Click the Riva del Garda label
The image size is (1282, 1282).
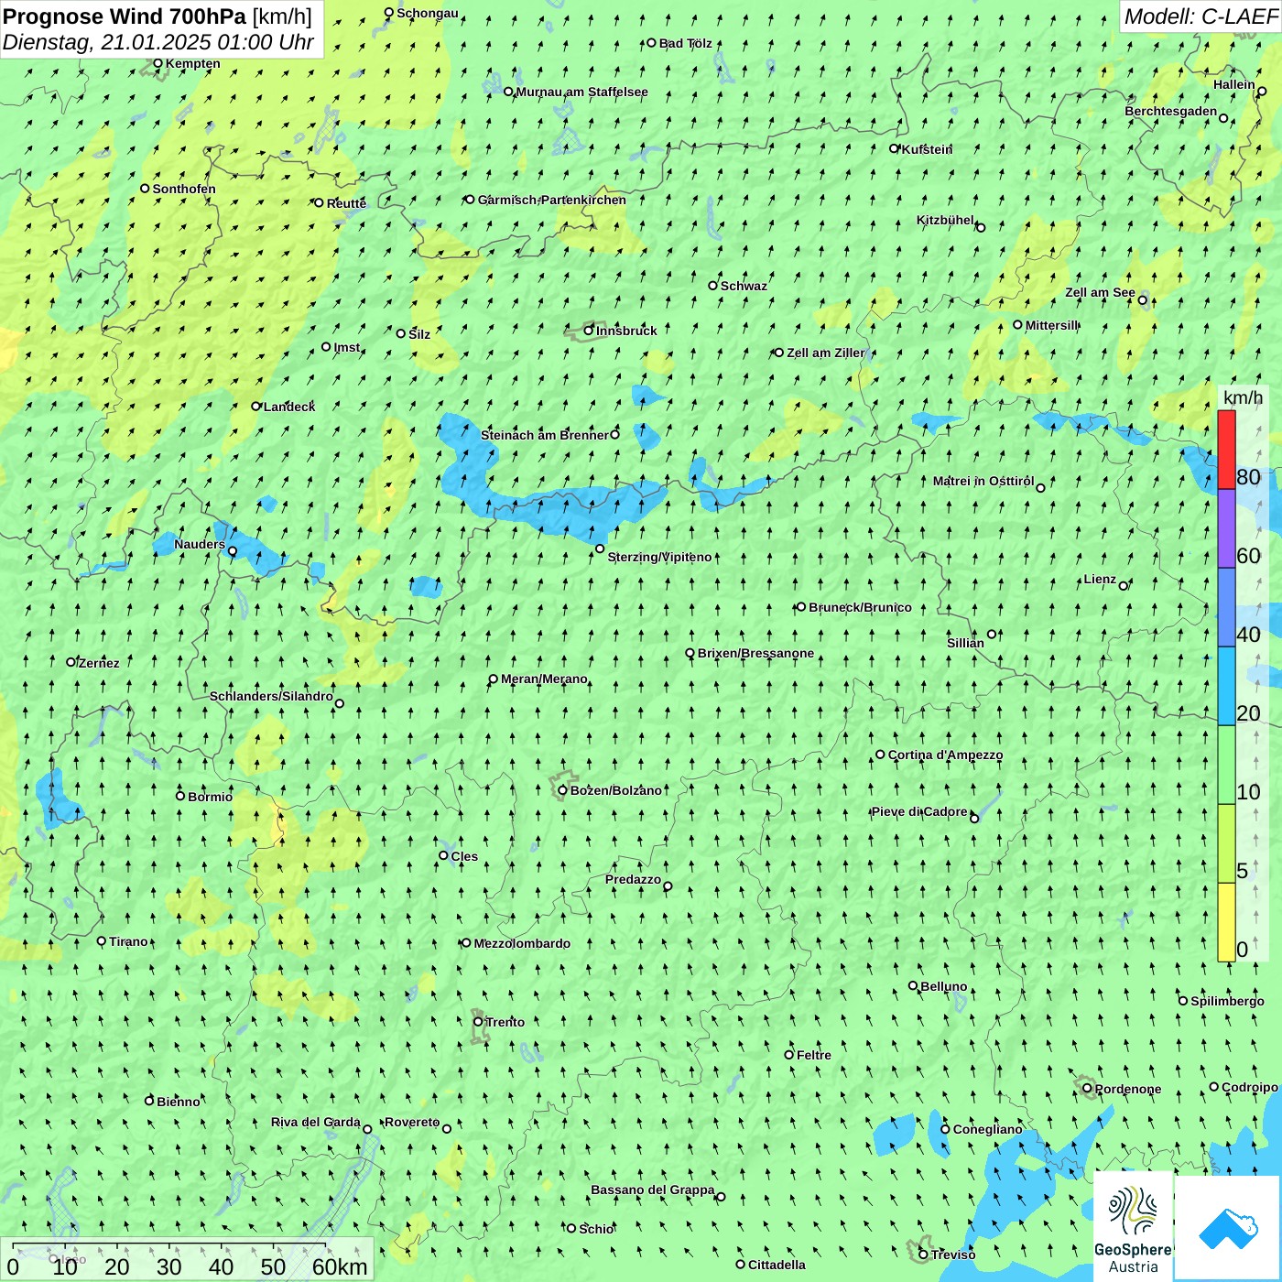point(315,1122)
